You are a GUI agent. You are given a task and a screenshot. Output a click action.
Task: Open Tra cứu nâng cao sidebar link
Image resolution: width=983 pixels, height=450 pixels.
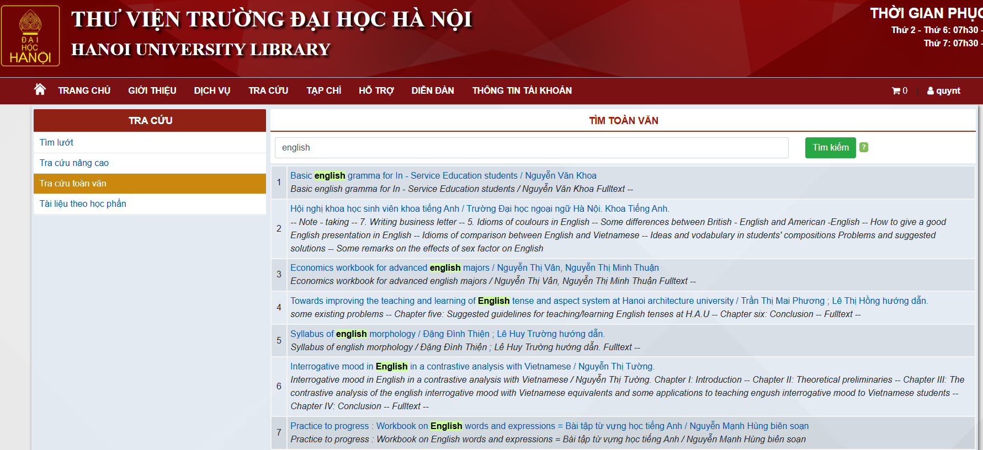[x=74, y=163]
